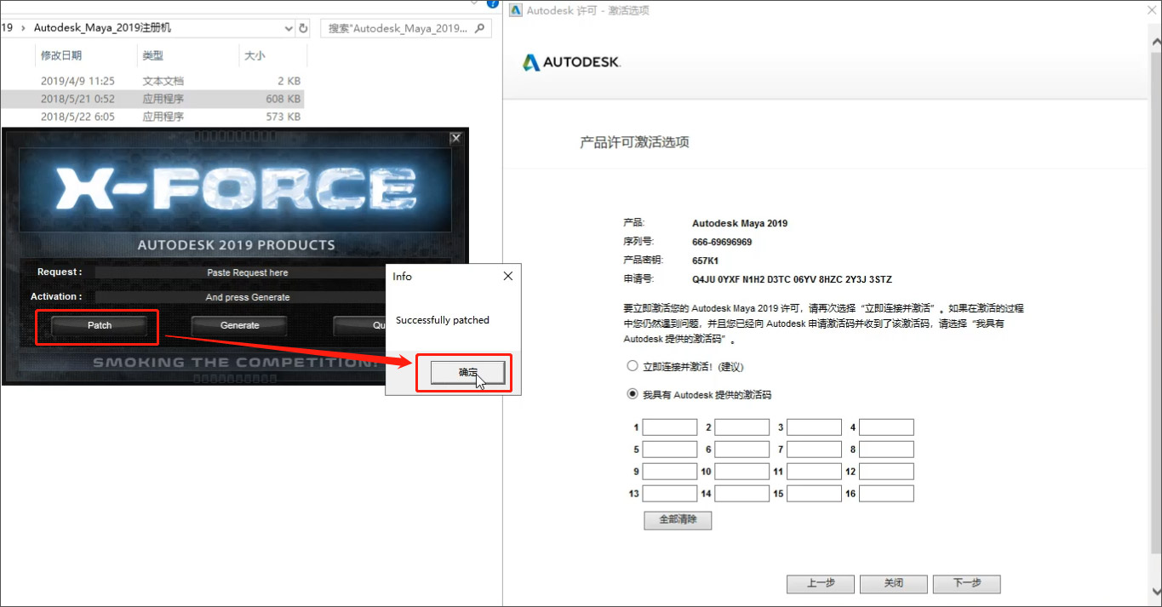Click the magnifier icon in search box

[x=481, y=28]
